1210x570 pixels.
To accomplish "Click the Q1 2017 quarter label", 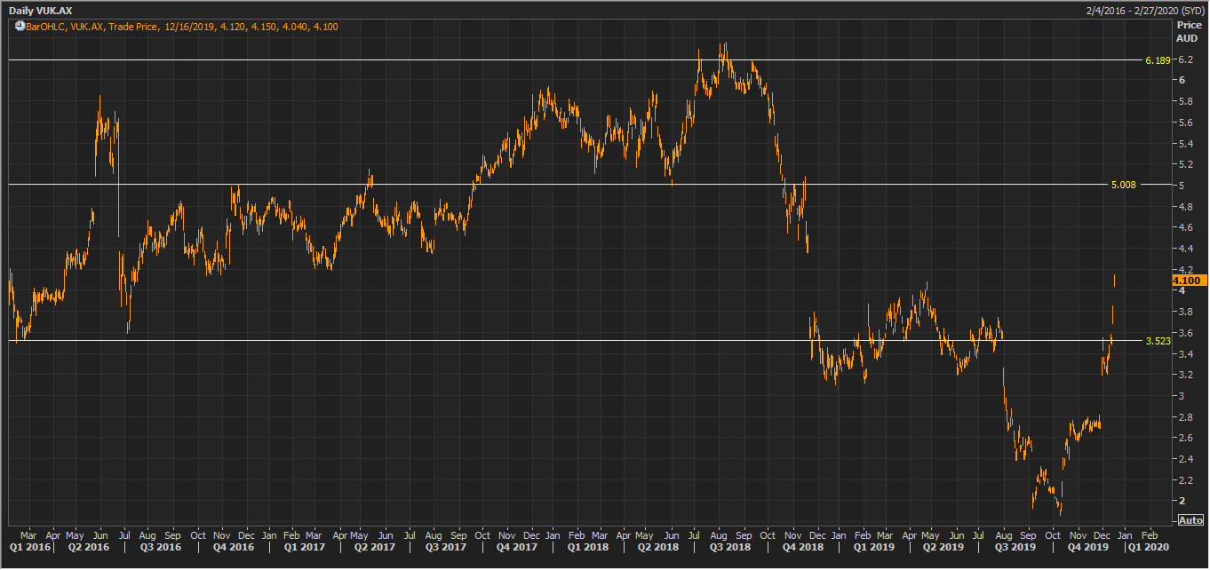I will (x=304, y=548).
